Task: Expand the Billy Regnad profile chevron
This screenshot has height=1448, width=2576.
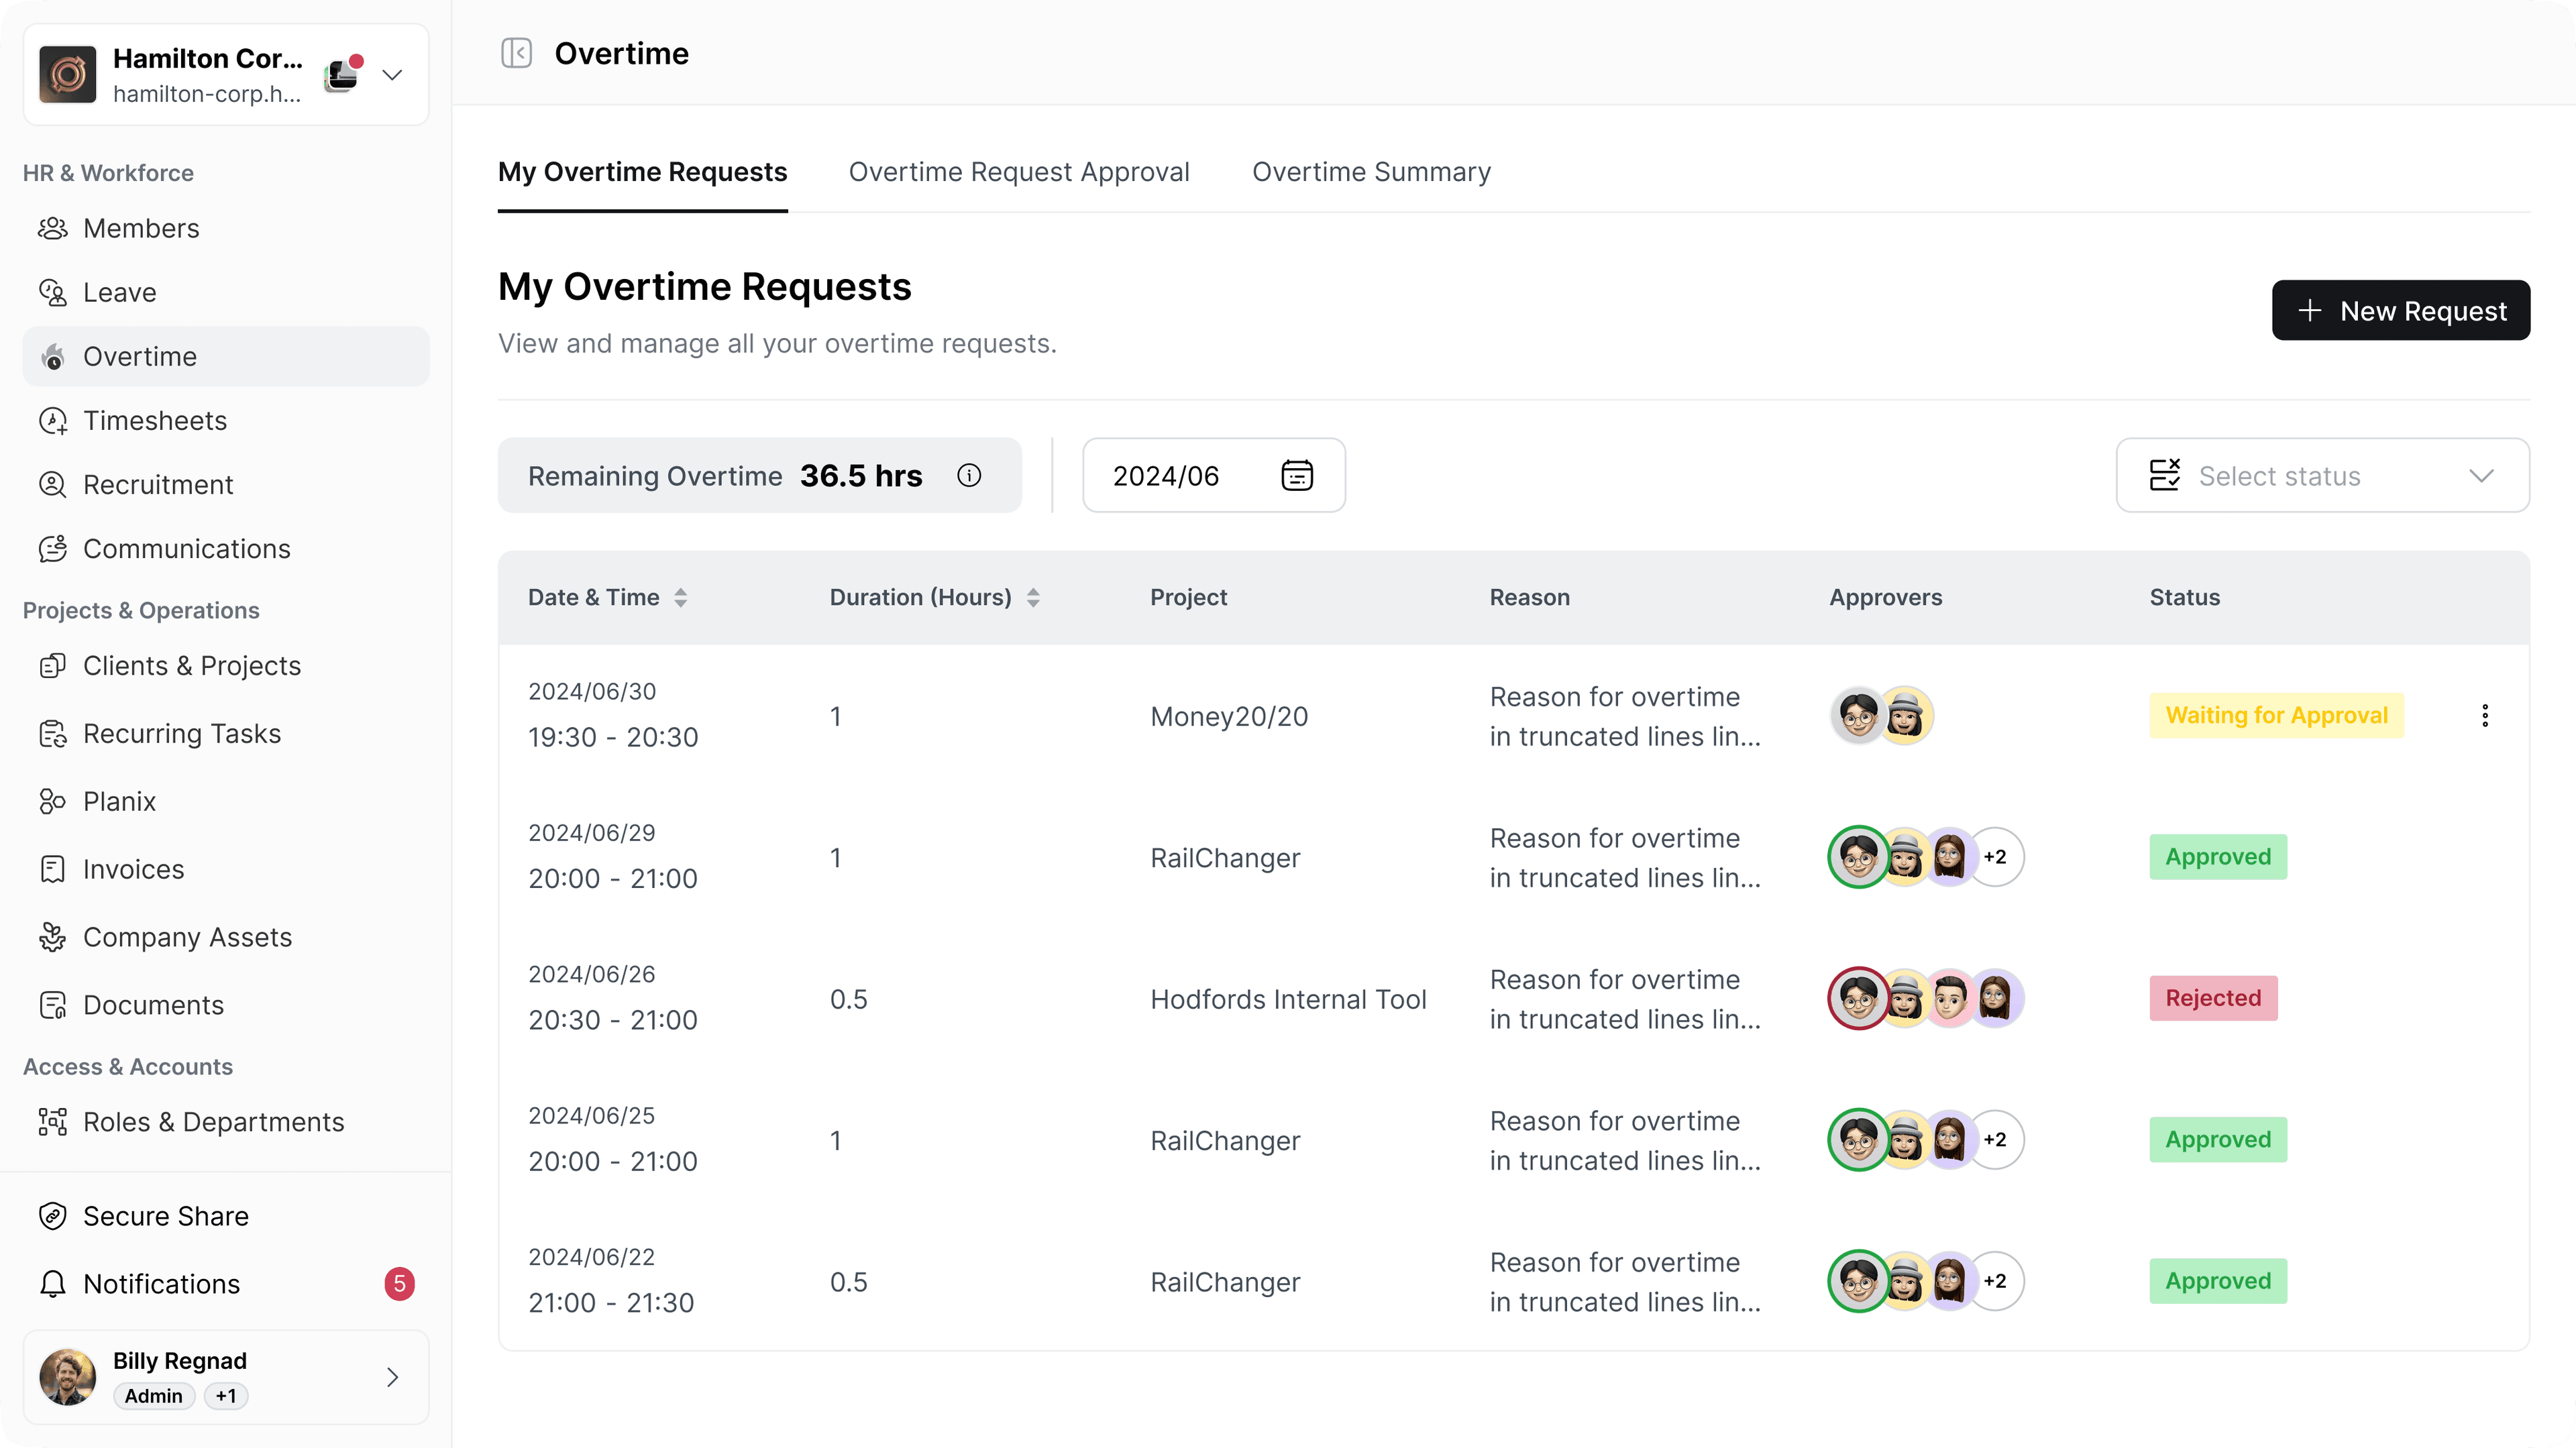Action: click(392, 1377)
